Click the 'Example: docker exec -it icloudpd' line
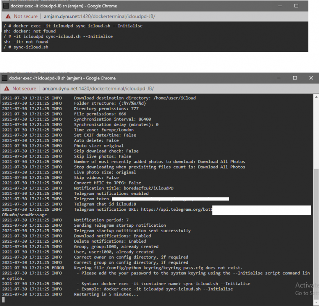This screenshot has height=307, width=319. pos(155,289)
